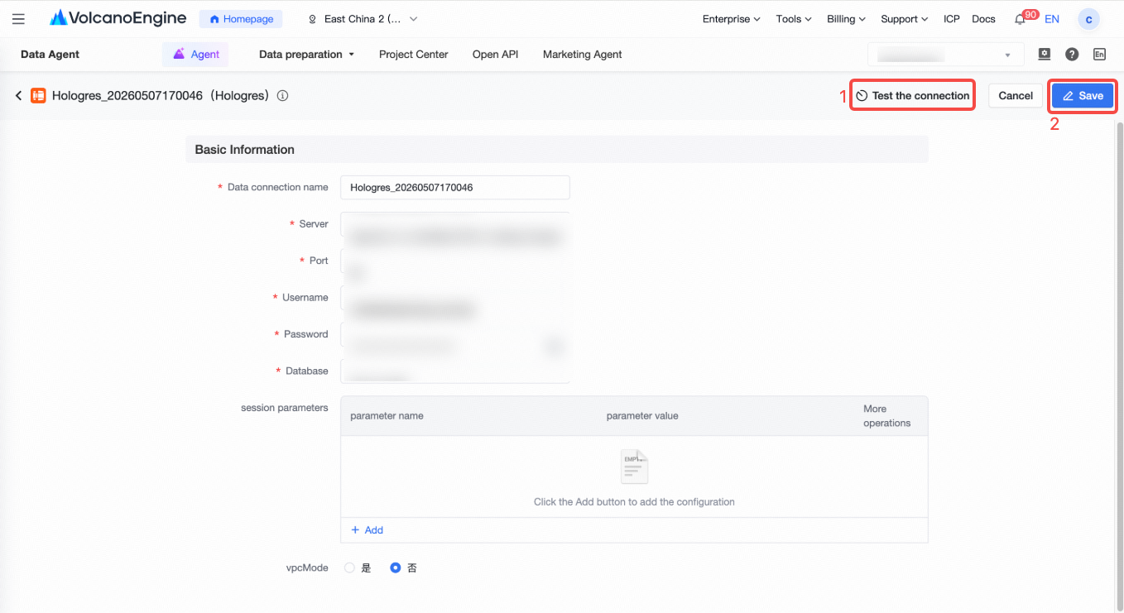
Task: Click the icon left of help
Action: [1045, 55]
